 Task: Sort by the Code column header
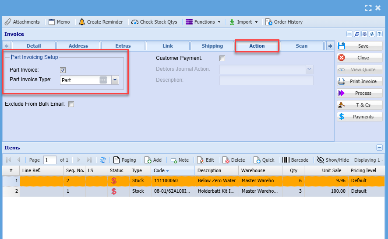click(173, 170)
